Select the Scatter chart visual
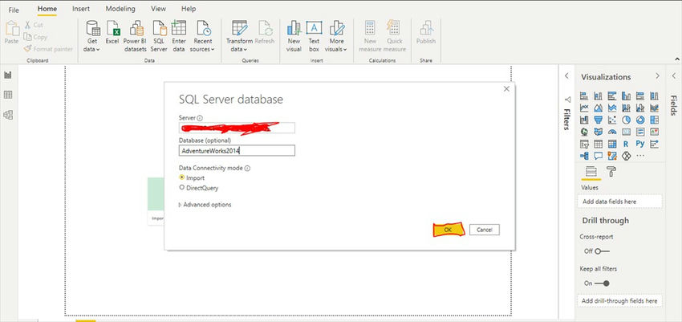This screenshot has width=682, height=322. [612, 120]
